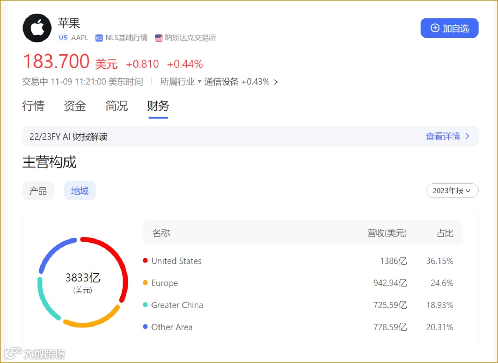Click the 18.93% share value

439,305
